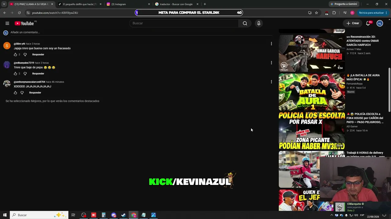Open the Calculator from the taskbar

click(104, 215)
